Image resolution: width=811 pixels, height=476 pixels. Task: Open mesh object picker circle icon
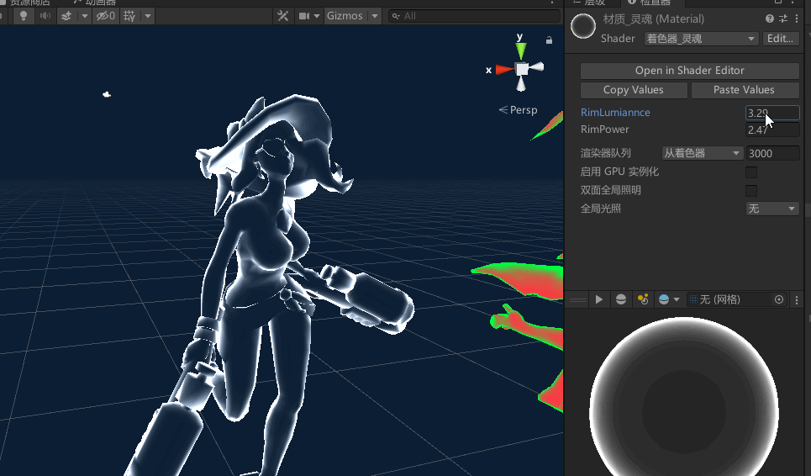click(x=779, y=299)
